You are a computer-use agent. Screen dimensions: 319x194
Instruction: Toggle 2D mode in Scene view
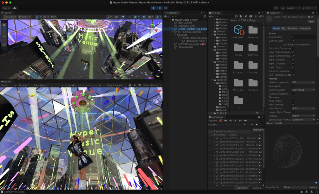click(x=116, y=17)
